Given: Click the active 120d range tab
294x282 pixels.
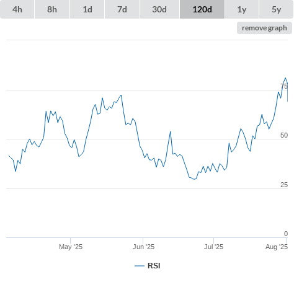Looking at the screenshot, I should point(202,9).
